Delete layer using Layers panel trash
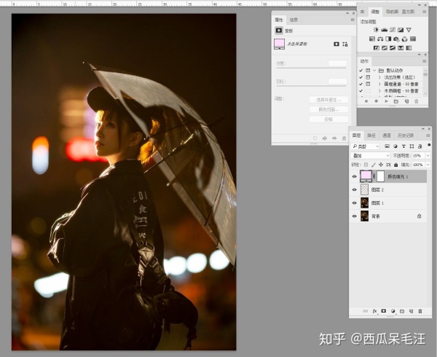Image resolution: width=437 pixels, height=357 pixels. (420, 311)
